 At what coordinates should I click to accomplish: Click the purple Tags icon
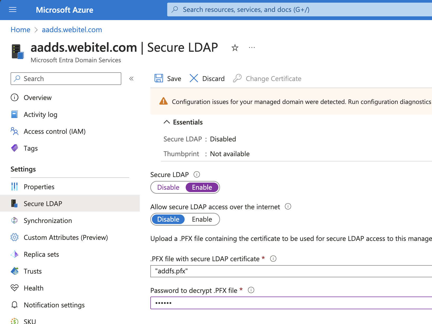click(x=15, y=148)
